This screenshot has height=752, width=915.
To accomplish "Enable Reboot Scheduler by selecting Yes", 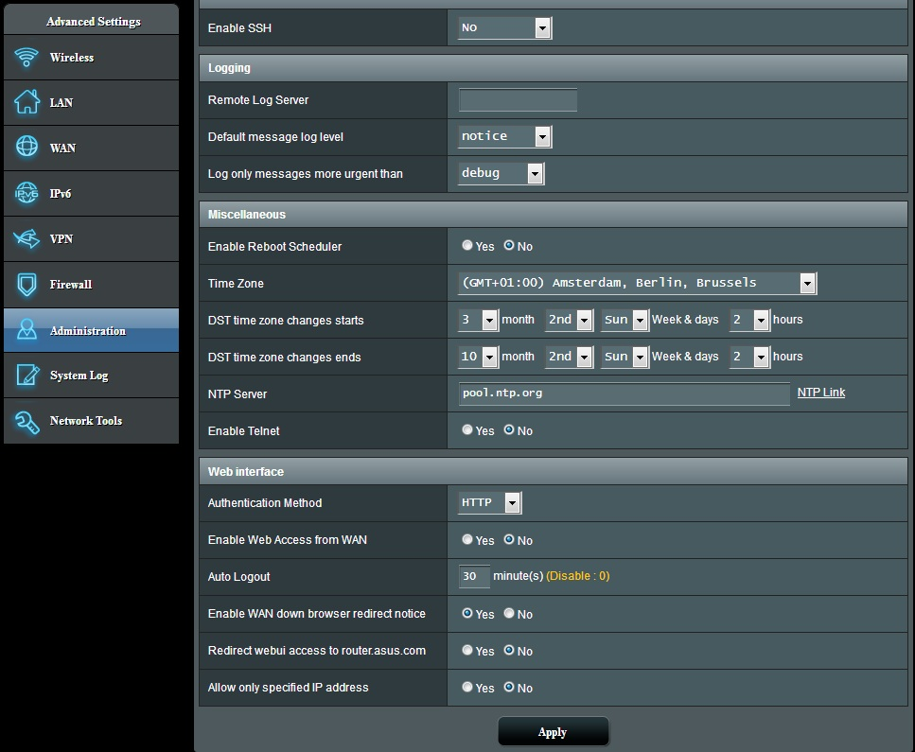I will click(x=467, y=246).
